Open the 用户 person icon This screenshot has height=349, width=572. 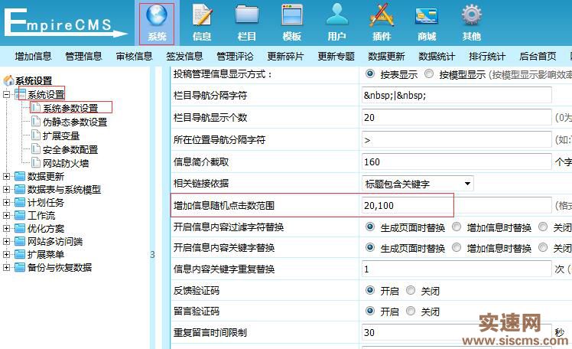(337, 15)
